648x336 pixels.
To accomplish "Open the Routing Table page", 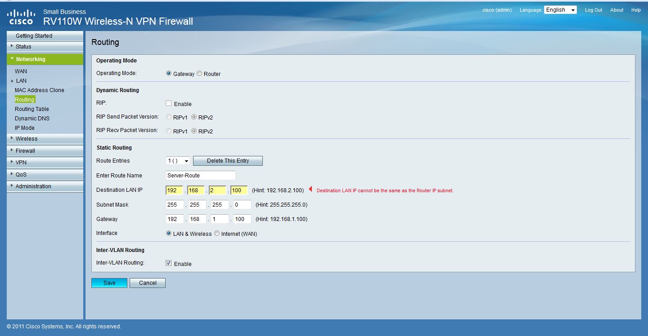I will (x=32, y=109).
